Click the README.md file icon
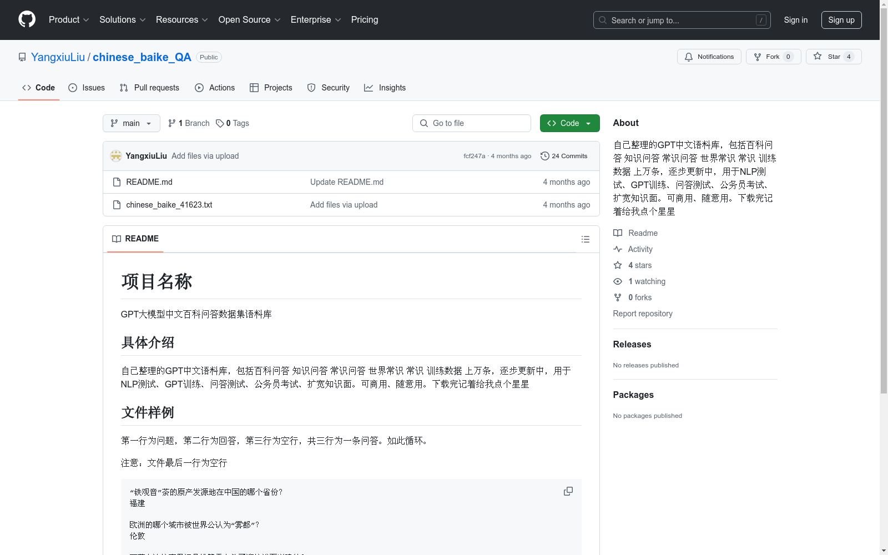The width and height of the screenshot is (888, 555). point(117,182)
